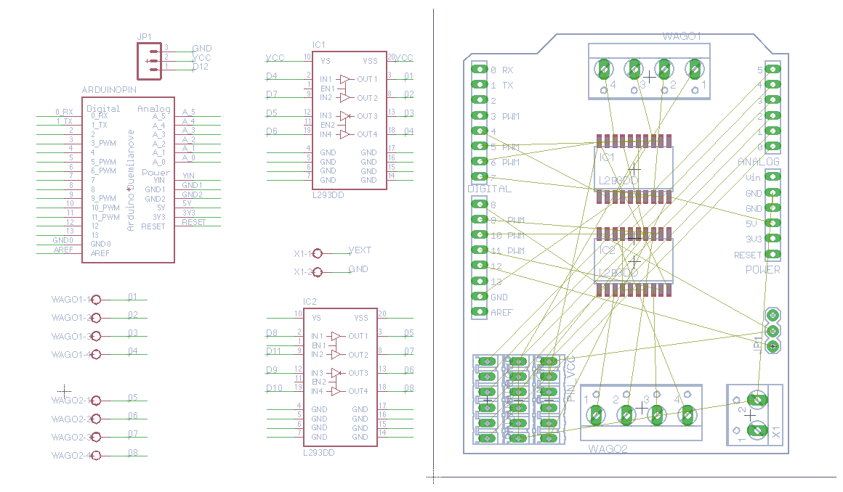Click the D10 net label at IC2
The width and height of the screenshot is (843, 492).
point(274,388)
